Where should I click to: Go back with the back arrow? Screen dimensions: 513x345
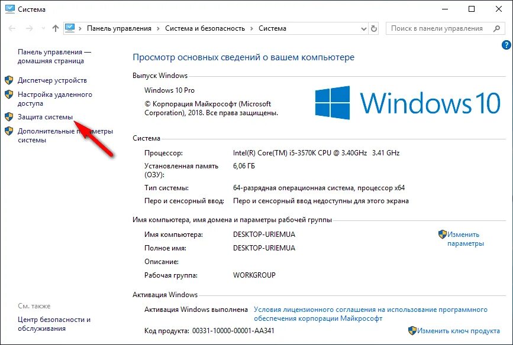click(12, 29)
